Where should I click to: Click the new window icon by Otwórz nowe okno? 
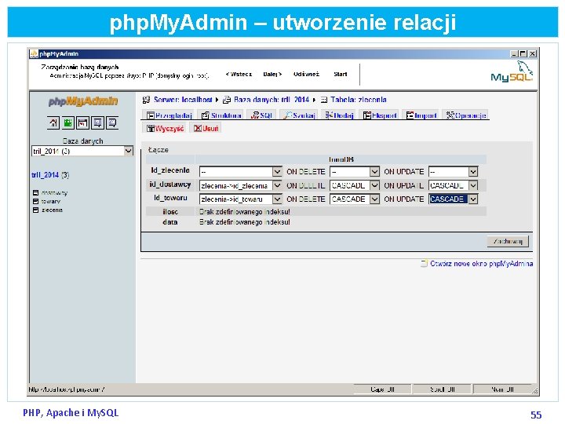424,264
